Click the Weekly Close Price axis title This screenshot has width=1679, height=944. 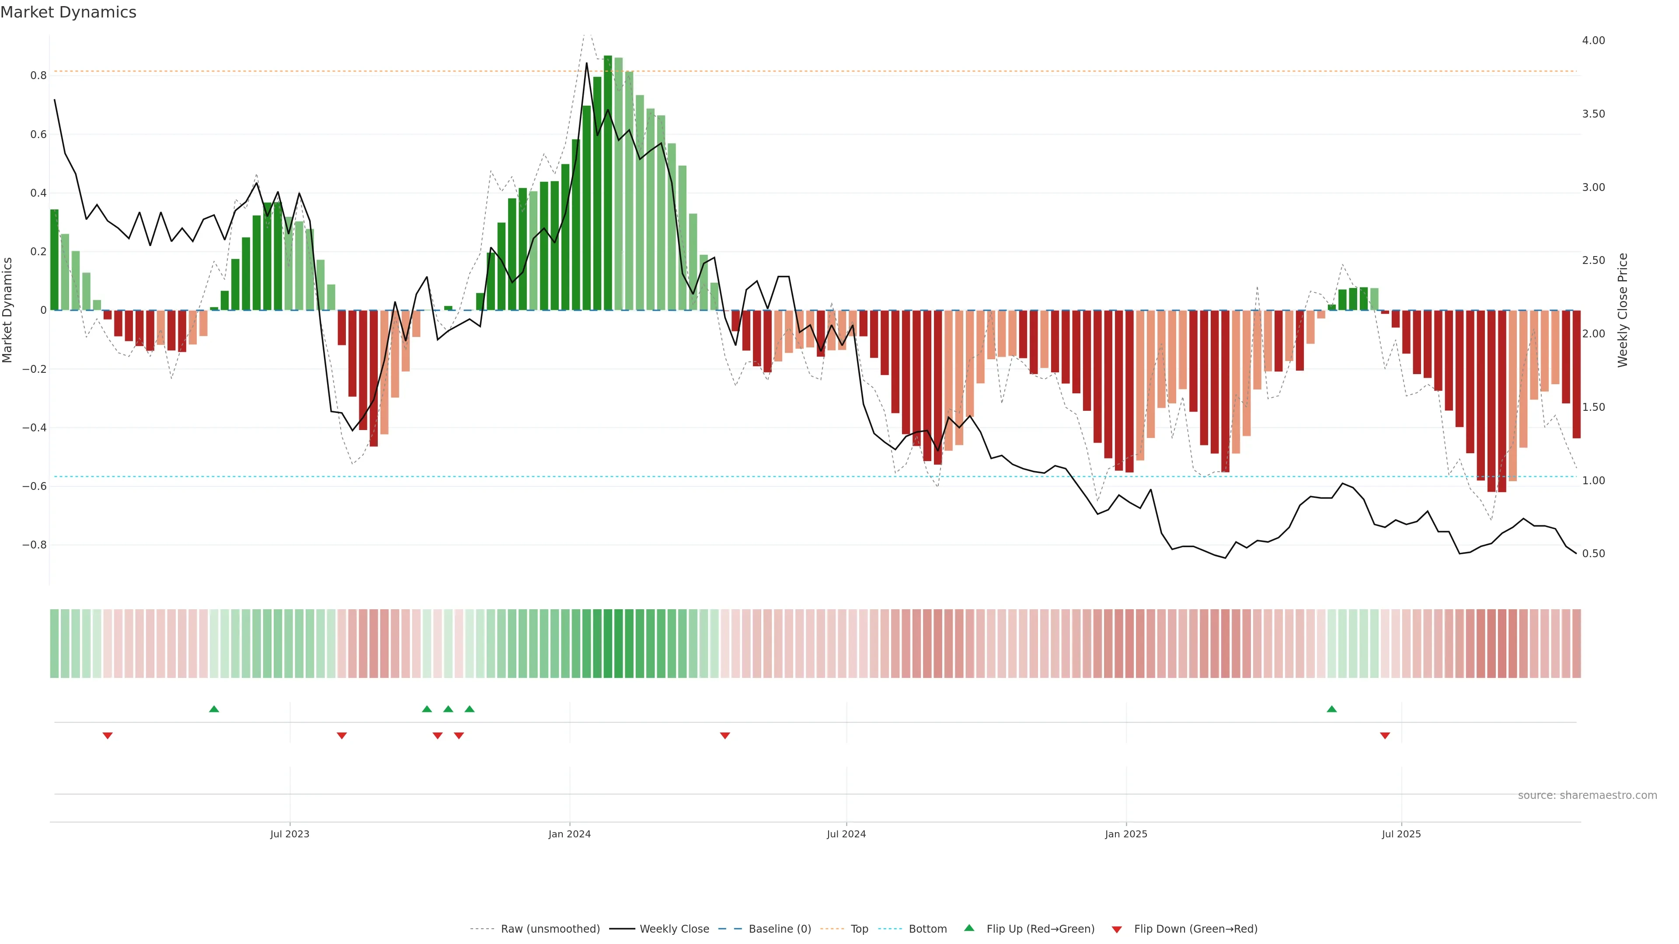(x=1622, y=310)
